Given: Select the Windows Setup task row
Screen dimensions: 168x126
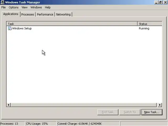Looking at the screenshot, I should pos(84,28).
